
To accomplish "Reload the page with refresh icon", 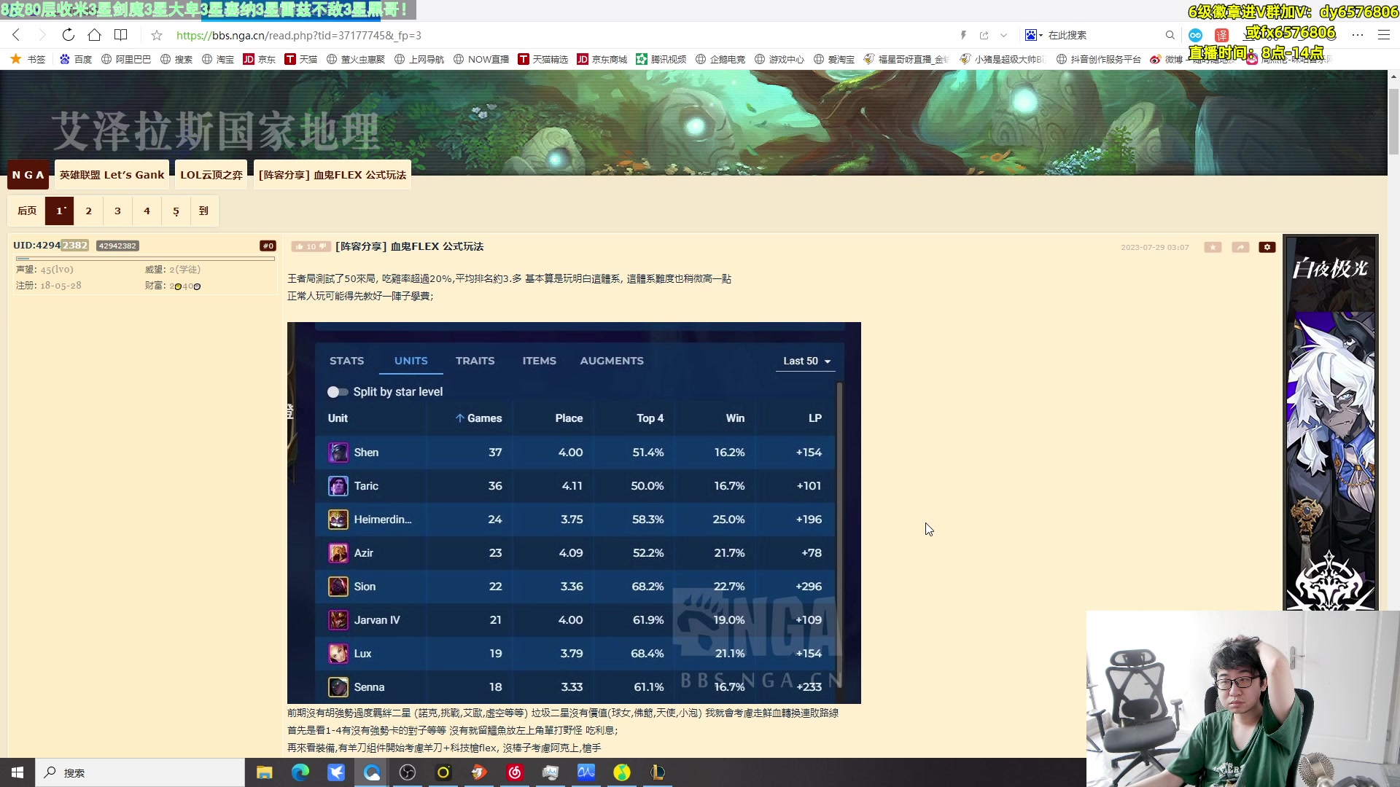I will 68,35.
